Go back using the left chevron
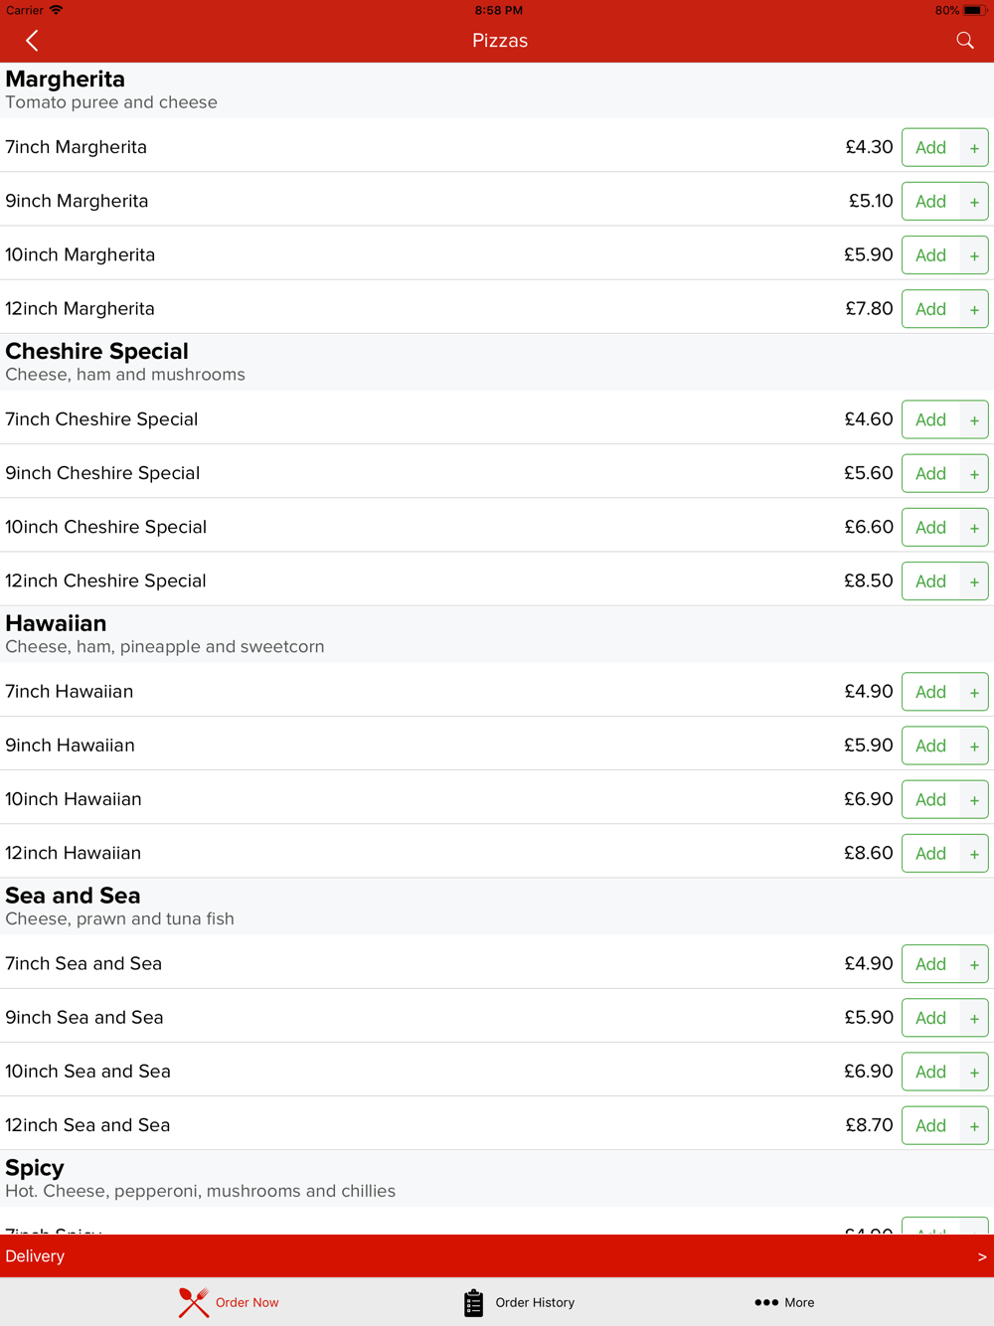 32,41
